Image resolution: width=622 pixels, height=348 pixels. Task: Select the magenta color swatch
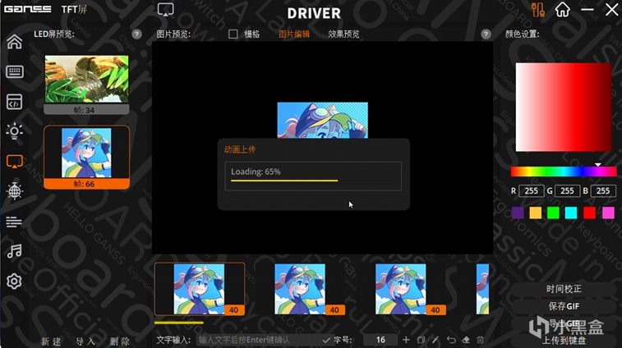(608, 213)
